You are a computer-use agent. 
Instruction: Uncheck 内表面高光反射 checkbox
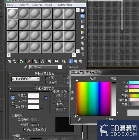[x=25, y=129]
